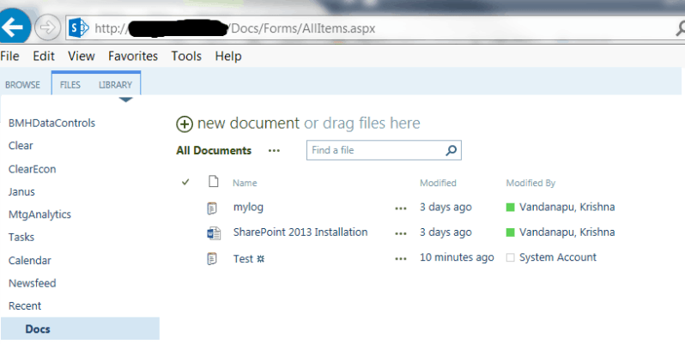Click Vandanapu, Krishna in the mylog row

(x=567, y=207)
